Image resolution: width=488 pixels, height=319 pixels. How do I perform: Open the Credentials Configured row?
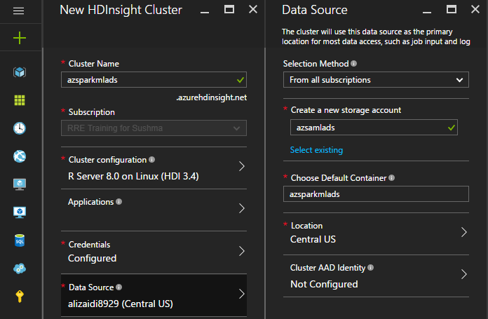pos(154,251)
